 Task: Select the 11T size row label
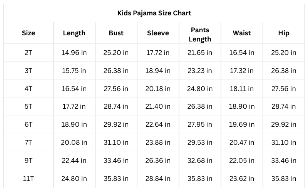point(28,179)
